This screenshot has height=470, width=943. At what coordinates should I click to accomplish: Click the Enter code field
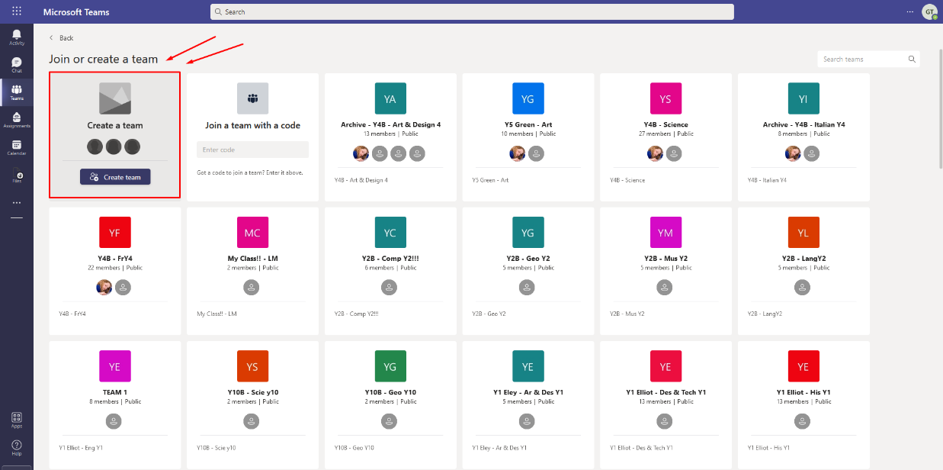click(x=252, y=150)
